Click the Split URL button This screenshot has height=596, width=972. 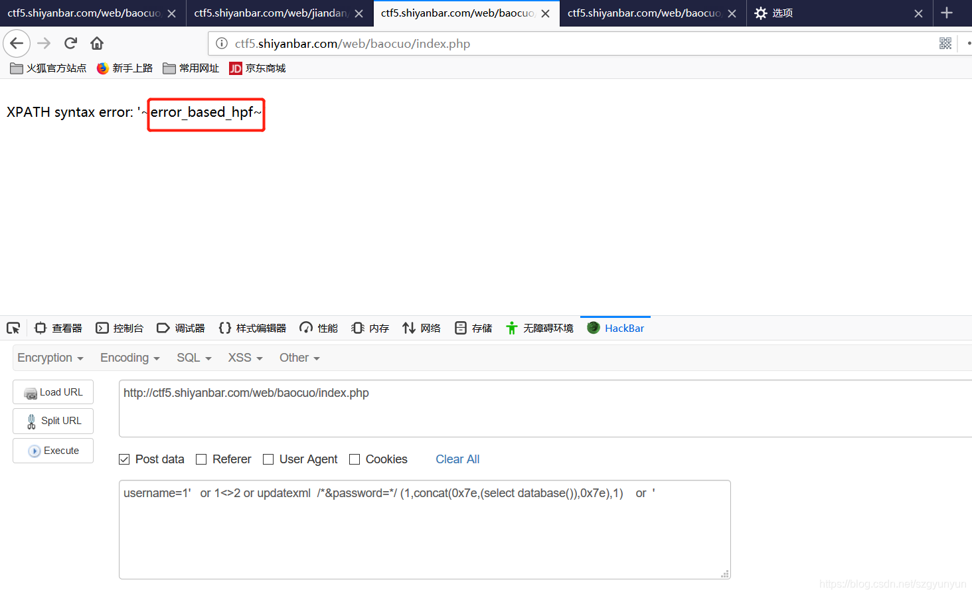click(53, 421)
